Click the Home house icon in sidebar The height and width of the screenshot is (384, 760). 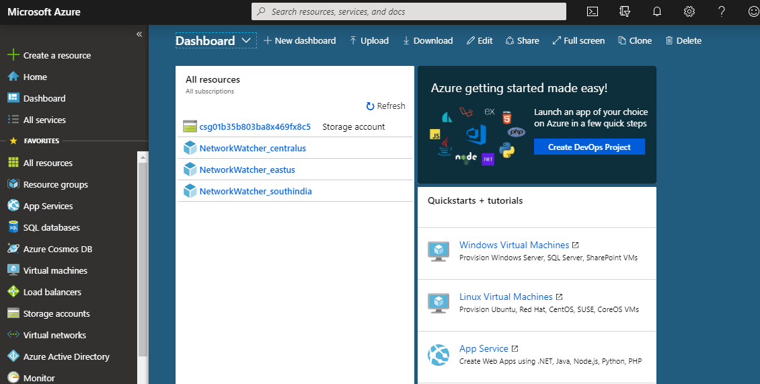13,77
